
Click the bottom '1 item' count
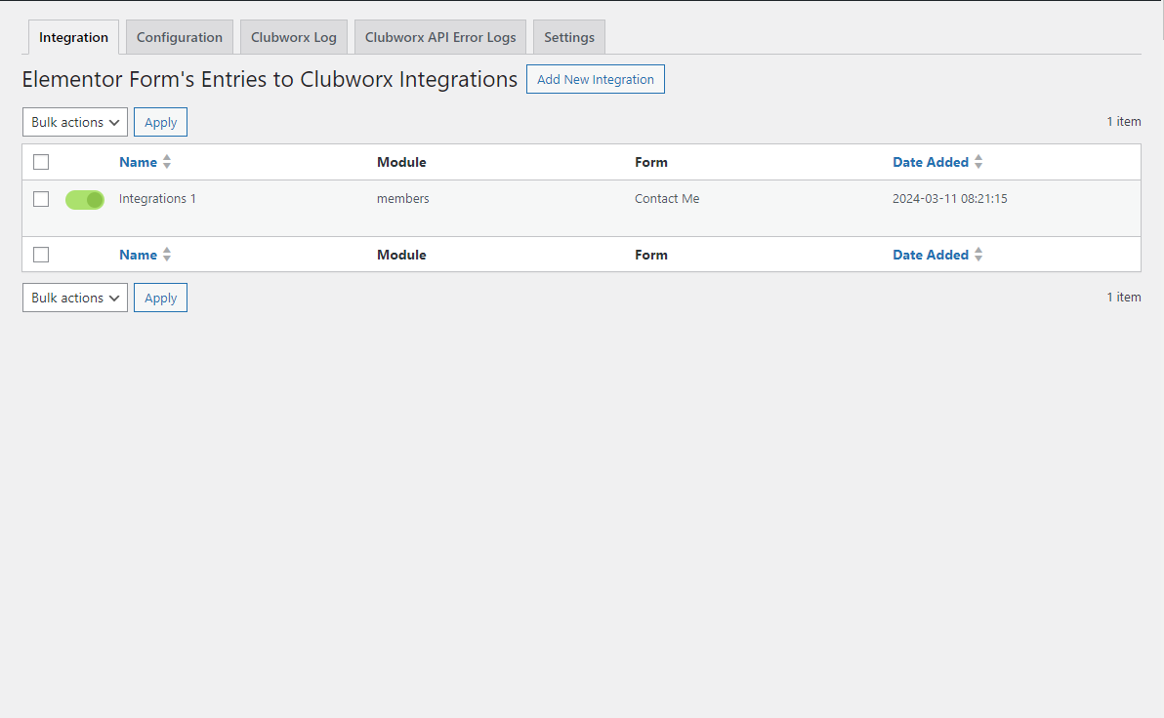coord(1124,297)
